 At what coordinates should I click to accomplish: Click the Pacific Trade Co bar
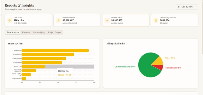(x=26, y=75)
